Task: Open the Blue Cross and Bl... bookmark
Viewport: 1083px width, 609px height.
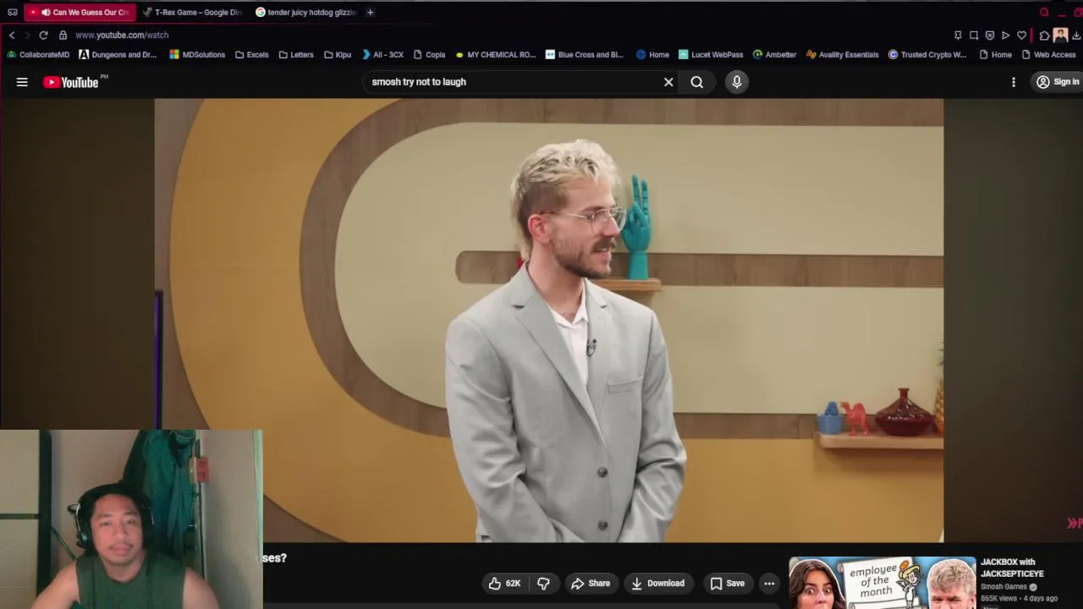Action: click(x=585, y=54)
